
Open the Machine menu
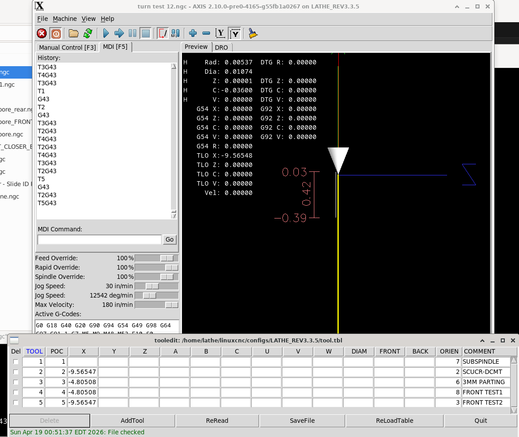coord(65,19)
